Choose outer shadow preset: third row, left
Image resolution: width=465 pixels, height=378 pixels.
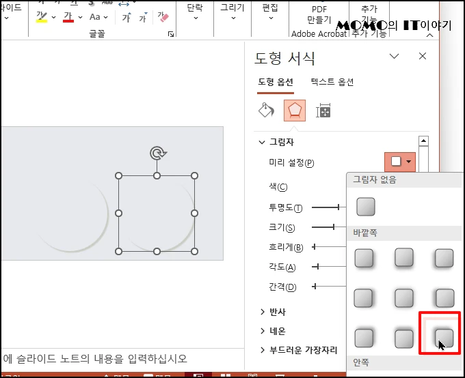(x=364, y=338)
